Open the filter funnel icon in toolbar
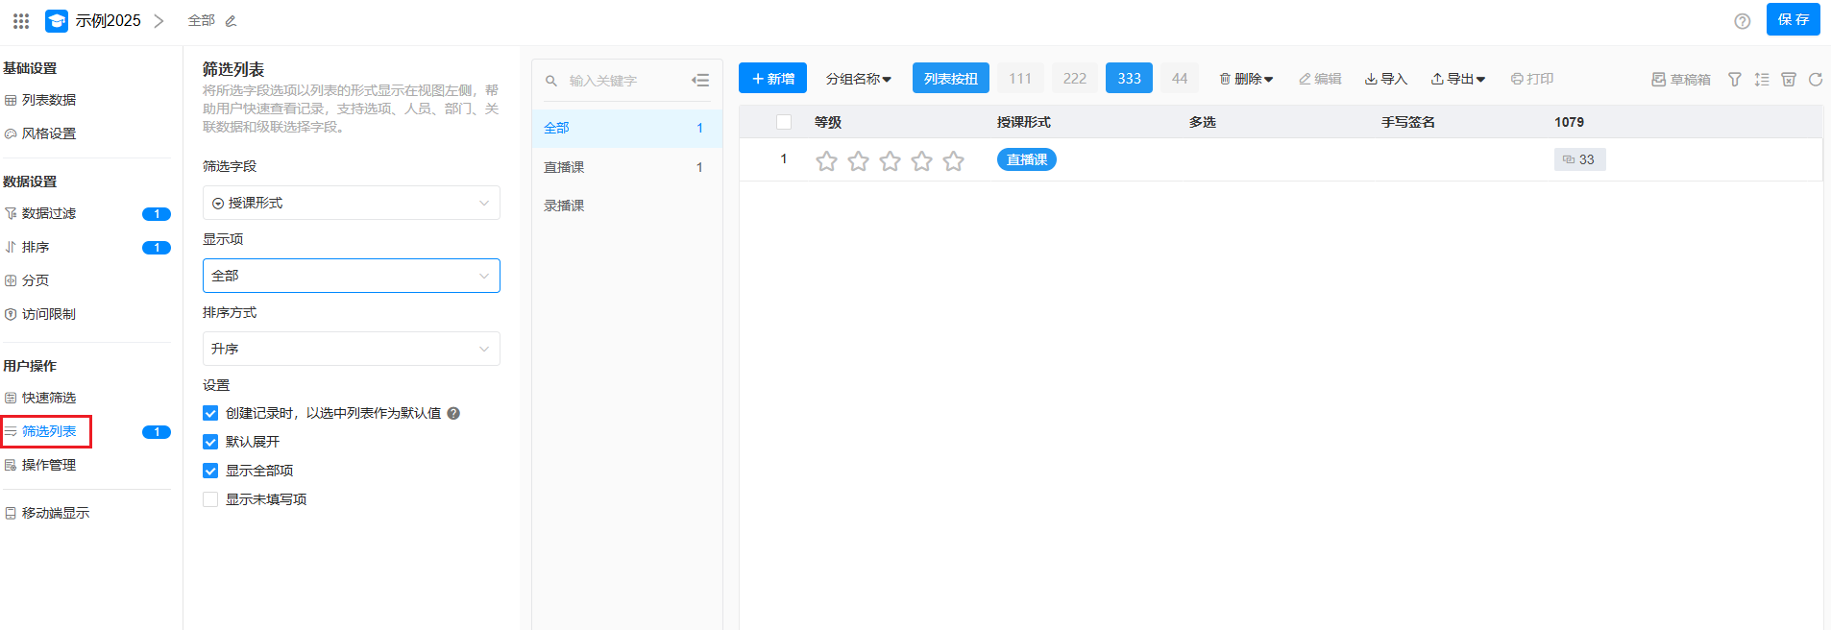This screenshot has width=1831, height=630. pos(1734,80)
